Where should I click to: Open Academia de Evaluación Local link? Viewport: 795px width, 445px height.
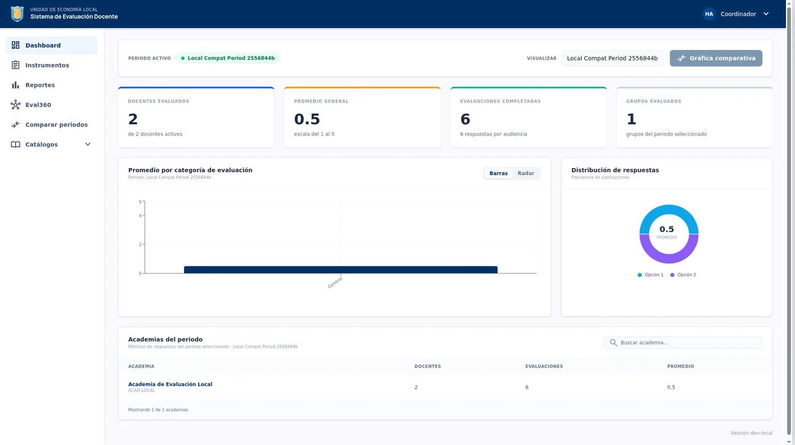pos(170,384)
